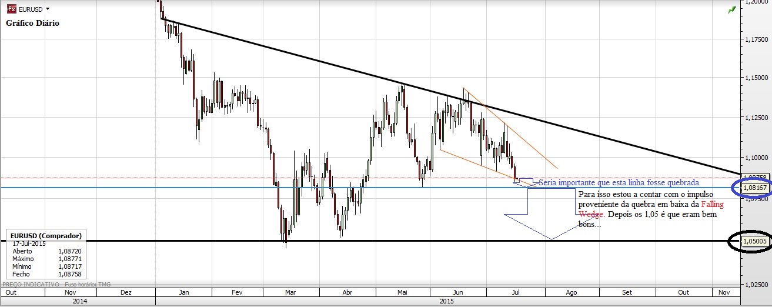Viewport: 772px width, 307px height.
Task: Click the 17-Jul-2015 date in info box
Action: [x=30, y=243]
